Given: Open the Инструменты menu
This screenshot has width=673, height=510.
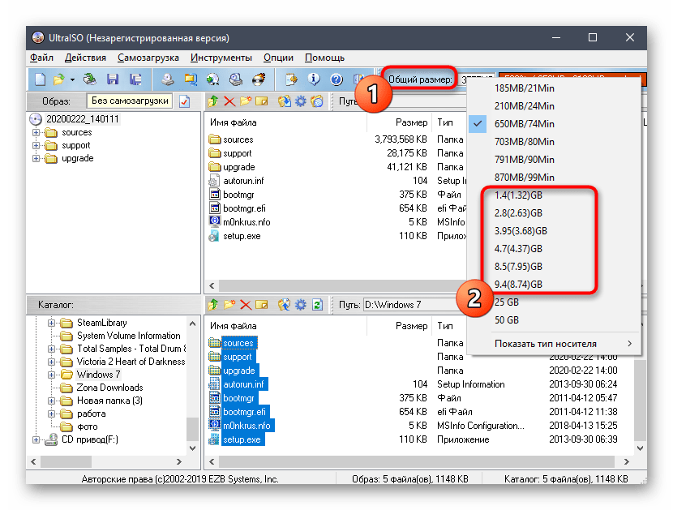Looking at the screenshot, I should [x=221, y=58].
